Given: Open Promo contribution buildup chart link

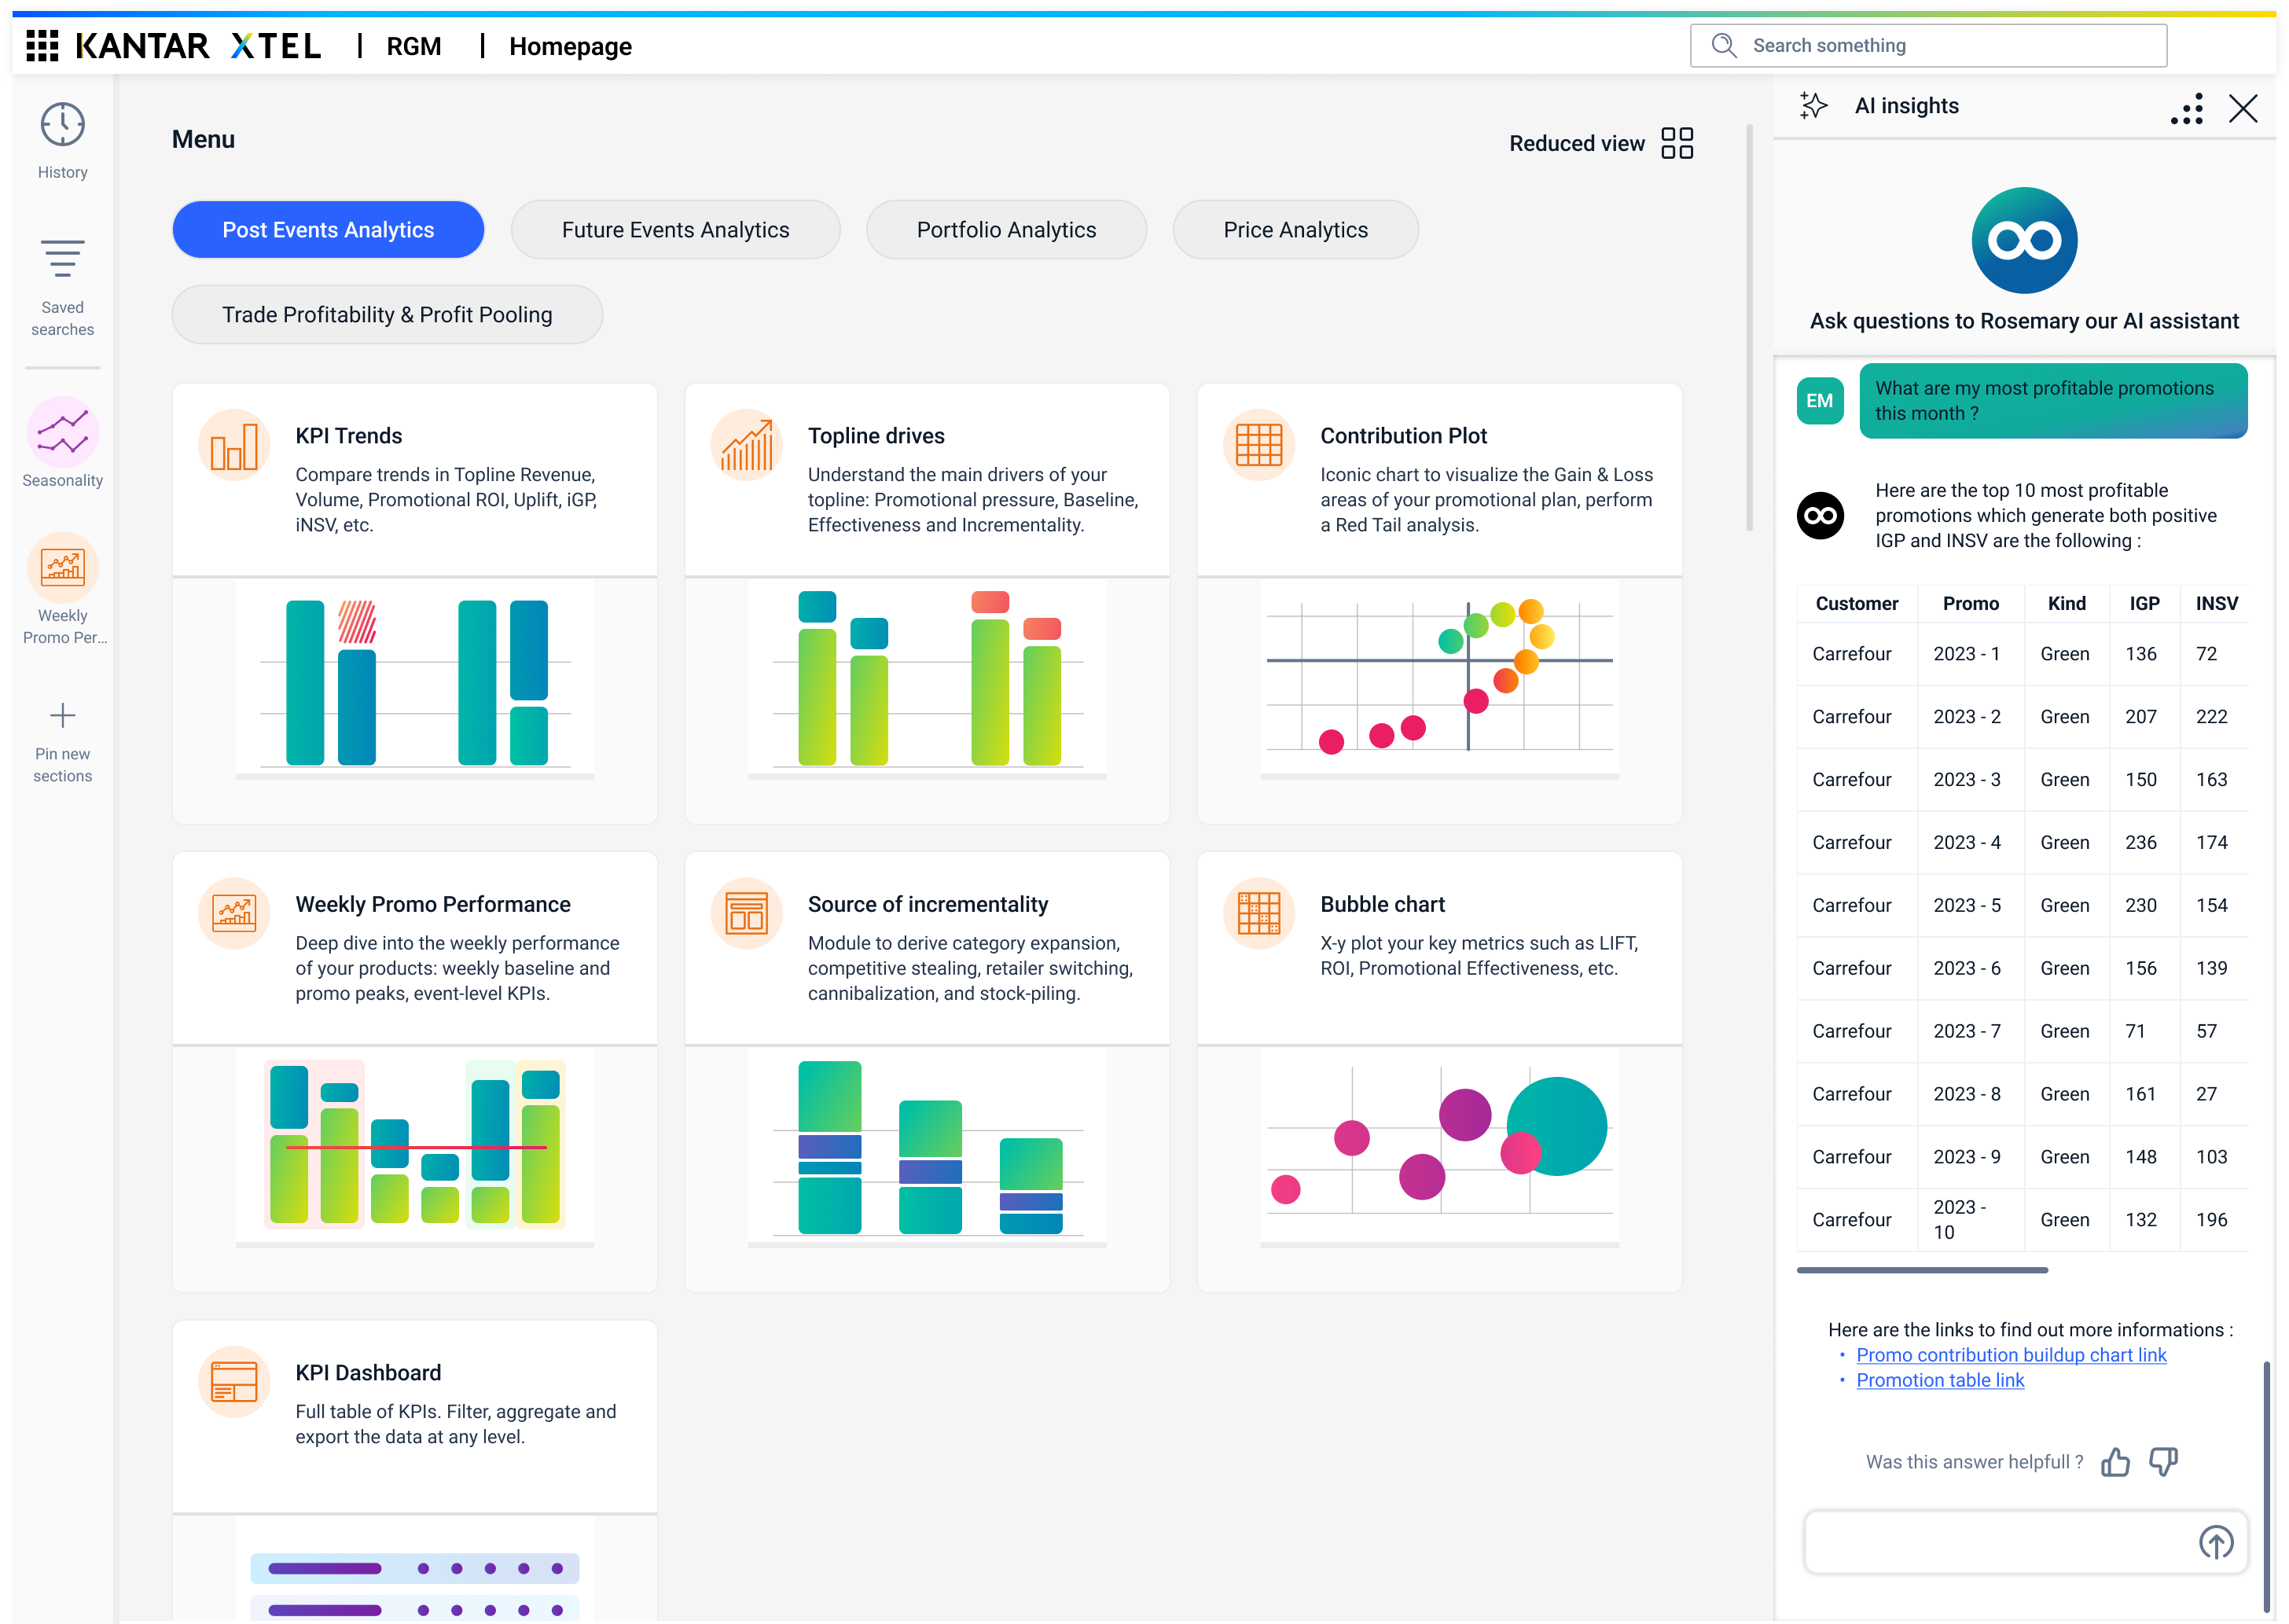Looking at the screenshot, I should pos(2011,1355).
